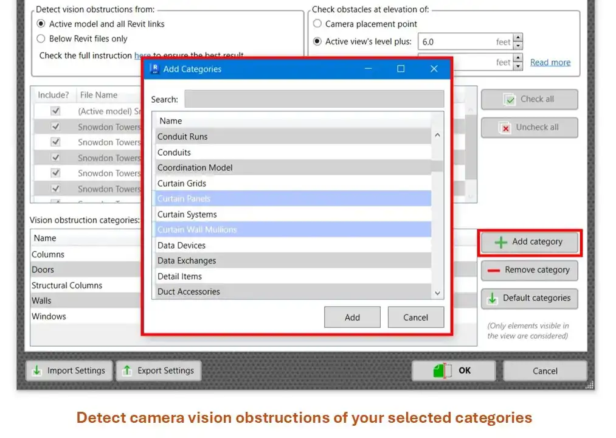Click the Search field in Add Categories
Screen dimensions: 616x438
[314, 99]
